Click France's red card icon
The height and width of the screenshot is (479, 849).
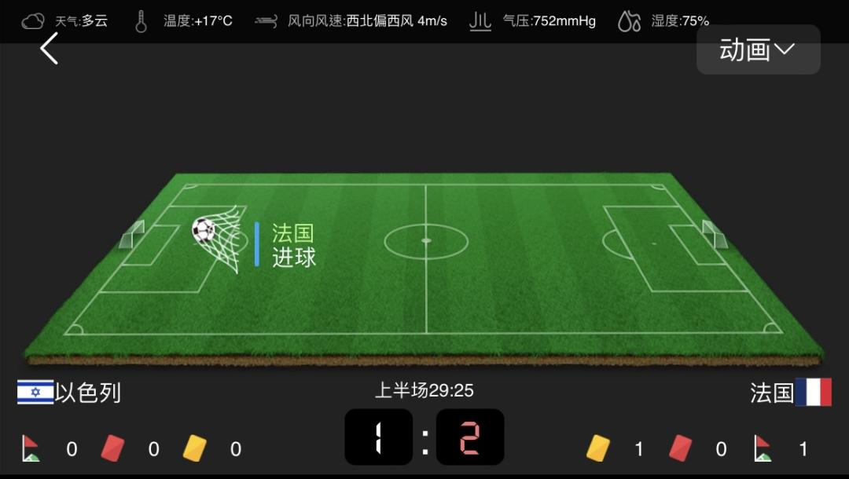click(x=680, y=448)
